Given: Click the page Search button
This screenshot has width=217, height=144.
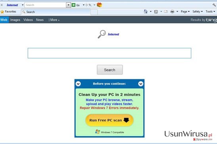Looking at the screenshot, I should coord(110,70).
